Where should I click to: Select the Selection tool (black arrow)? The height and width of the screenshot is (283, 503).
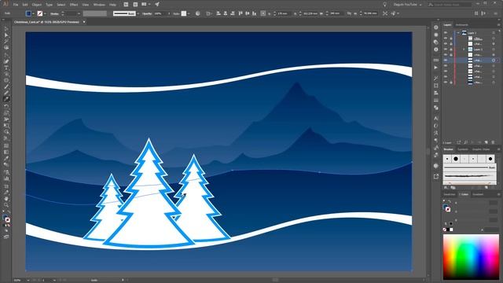click(6, 29)
